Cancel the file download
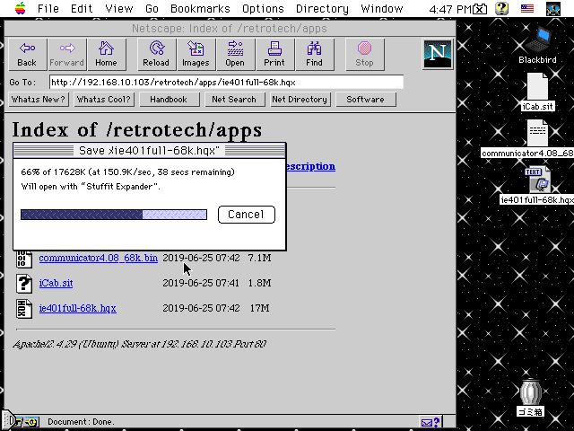Image resolution: width=574 pixels, height=431 pixels. click(247, 215)
